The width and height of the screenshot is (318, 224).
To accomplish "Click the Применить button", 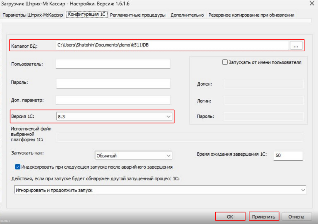I will click(264, 216).
